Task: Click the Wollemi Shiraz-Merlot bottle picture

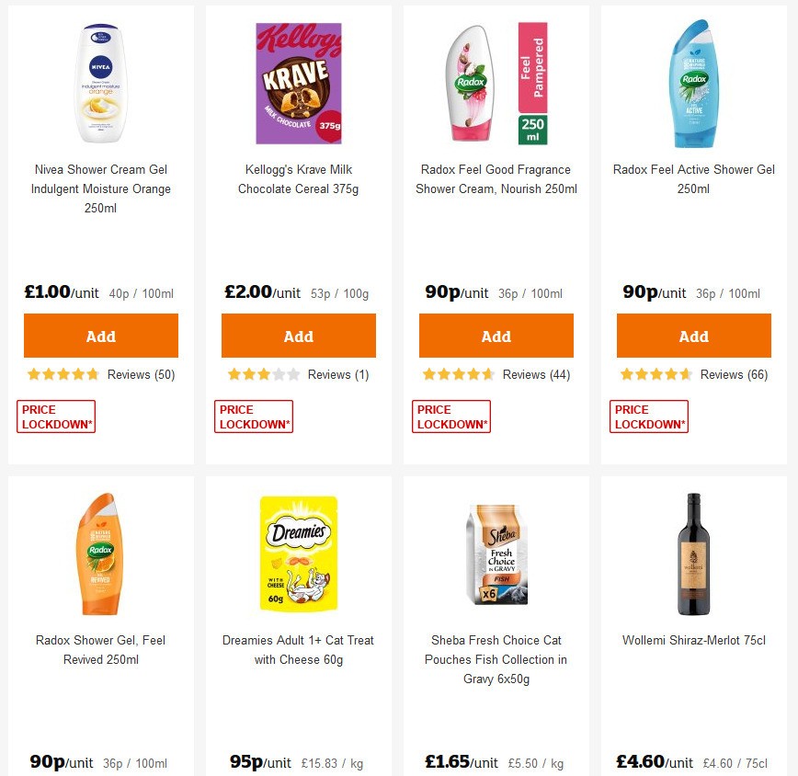Action: (x=692, y=552)
